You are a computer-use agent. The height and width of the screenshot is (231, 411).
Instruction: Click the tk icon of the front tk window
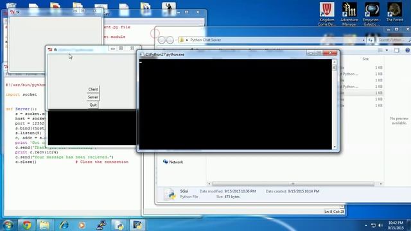tap(50, 50)
